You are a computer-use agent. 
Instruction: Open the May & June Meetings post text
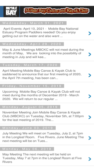(x=43, y=53)
